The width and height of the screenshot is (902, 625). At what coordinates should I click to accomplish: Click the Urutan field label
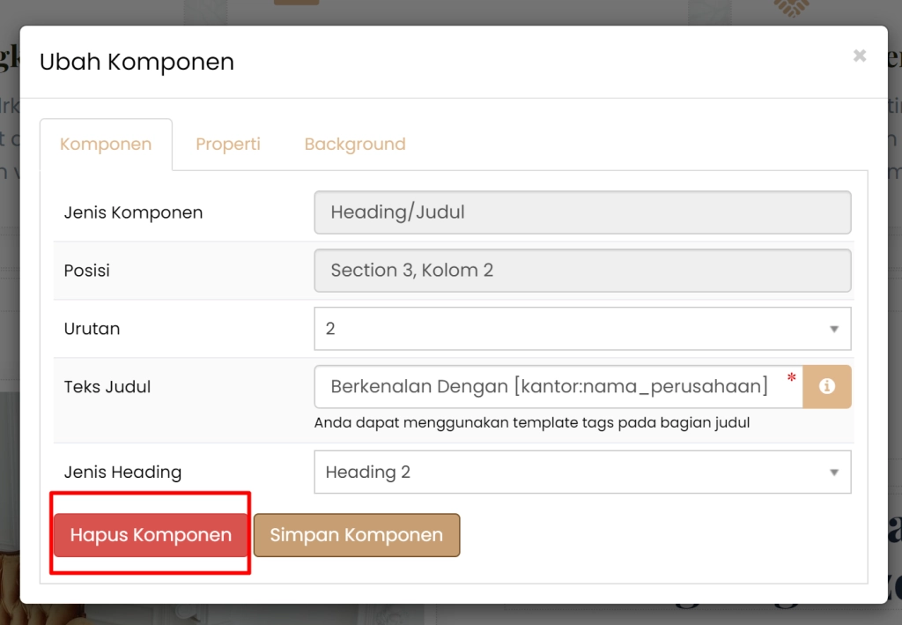[x=92, y=329]
